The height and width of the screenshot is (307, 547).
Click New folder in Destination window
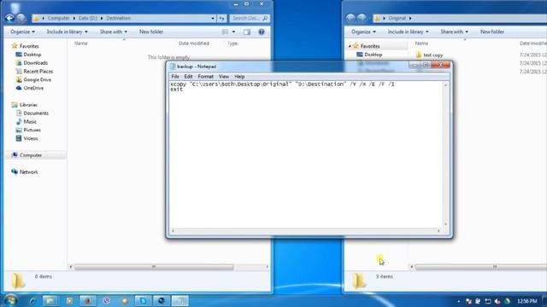(x=151, y=32)
